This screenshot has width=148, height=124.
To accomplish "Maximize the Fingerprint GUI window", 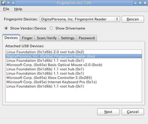I will [x=140, y=3].
